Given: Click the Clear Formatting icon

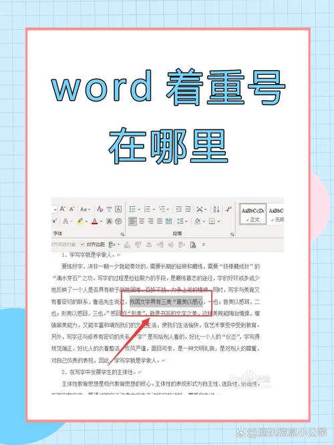Looking at the screenshot, I should [100, 209].
